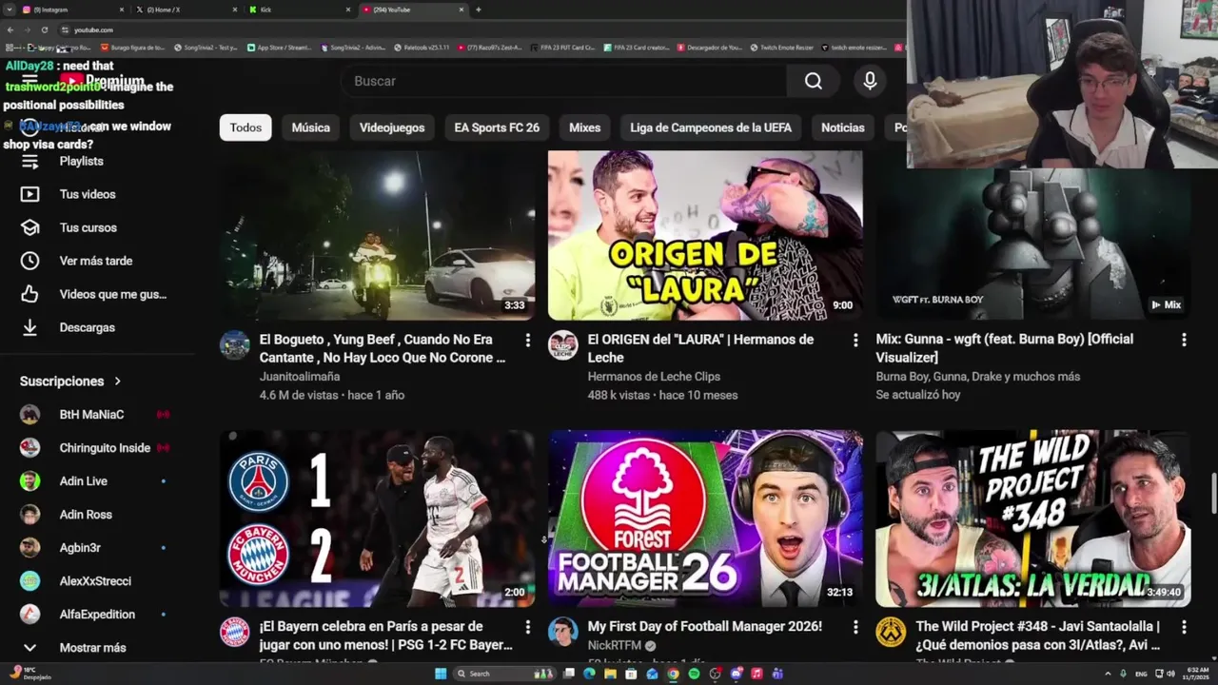Open options menu for El ORIGEN del LAURA
The height and width of the screenshot is (685, 1218).
click(x=855, y=340)
